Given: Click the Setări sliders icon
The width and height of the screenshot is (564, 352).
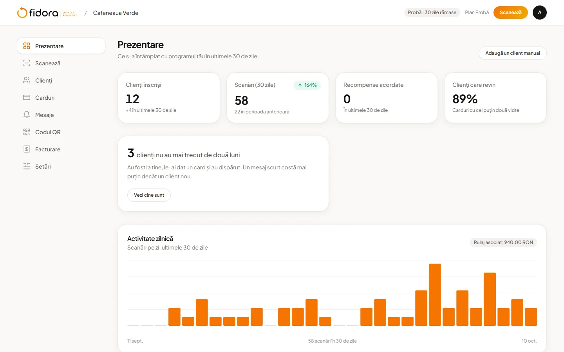Looking at the screenshot, I should pos(27,166).
